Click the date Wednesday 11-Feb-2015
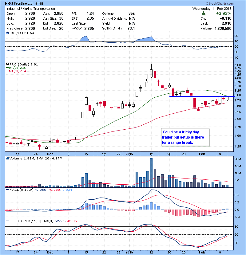Image resolution: width=246 pixels, height=255 pixels. 212,9
